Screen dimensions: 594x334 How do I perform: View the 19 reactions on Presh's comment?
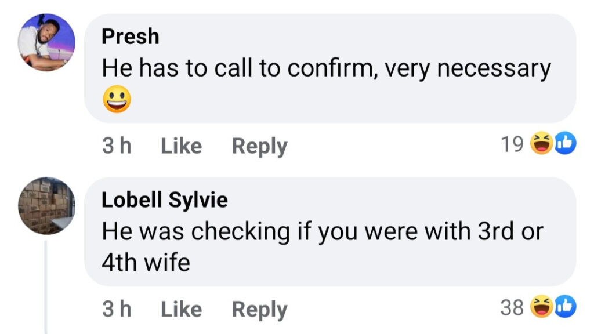click(512, 144)
